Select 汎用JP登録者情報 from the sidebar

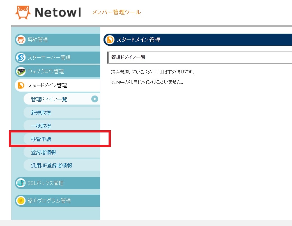pos(52,166)
